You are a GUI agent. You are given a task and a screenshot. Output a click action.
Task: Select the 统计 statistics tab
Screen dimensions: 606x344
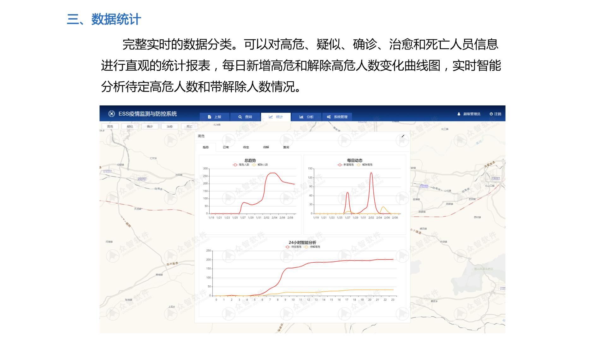pyautogui.click(x=276, y=117)
